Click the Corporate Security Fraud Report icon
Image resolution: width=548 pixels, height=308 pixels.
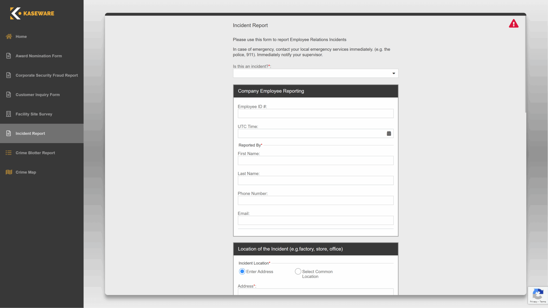pos(8,75)
